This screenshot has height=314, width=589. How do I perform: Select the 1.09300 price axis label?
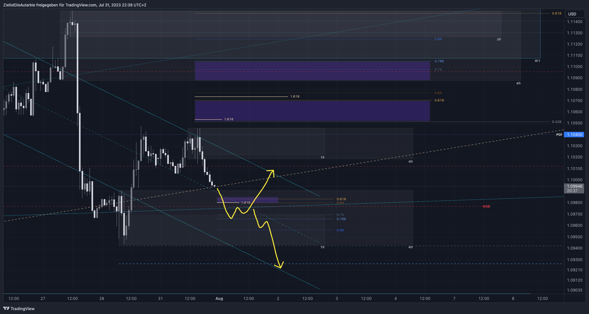click(x=575, y=260)
